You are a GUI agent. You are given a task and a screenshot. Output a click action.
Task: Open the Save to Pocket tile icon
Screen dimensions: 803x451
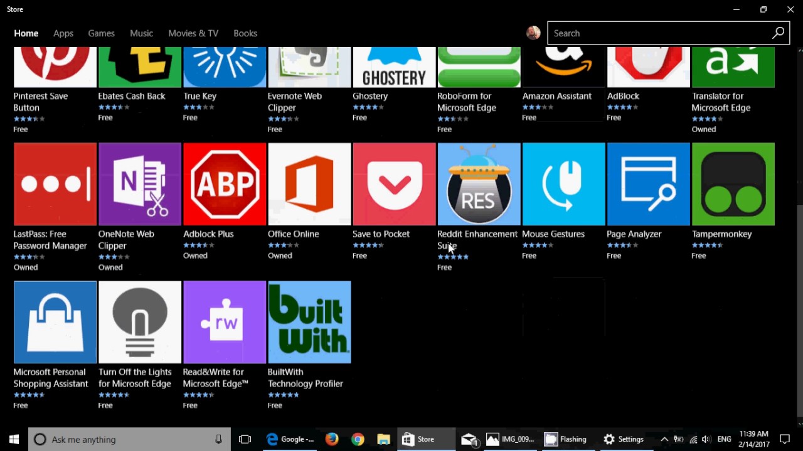(394, 184)
